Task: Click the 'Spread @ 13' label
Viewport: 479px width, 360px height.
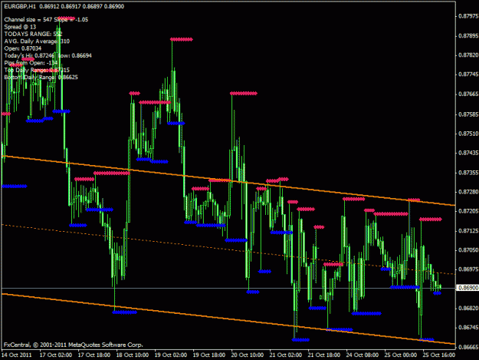Action: (x=20, y=27)
